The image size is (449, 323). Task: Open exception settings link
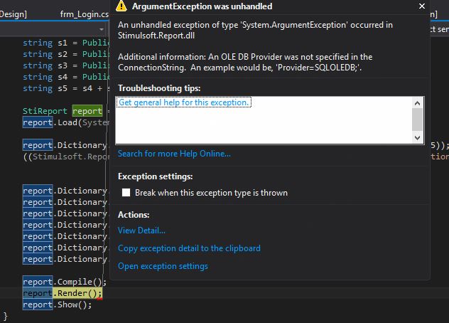163,266
